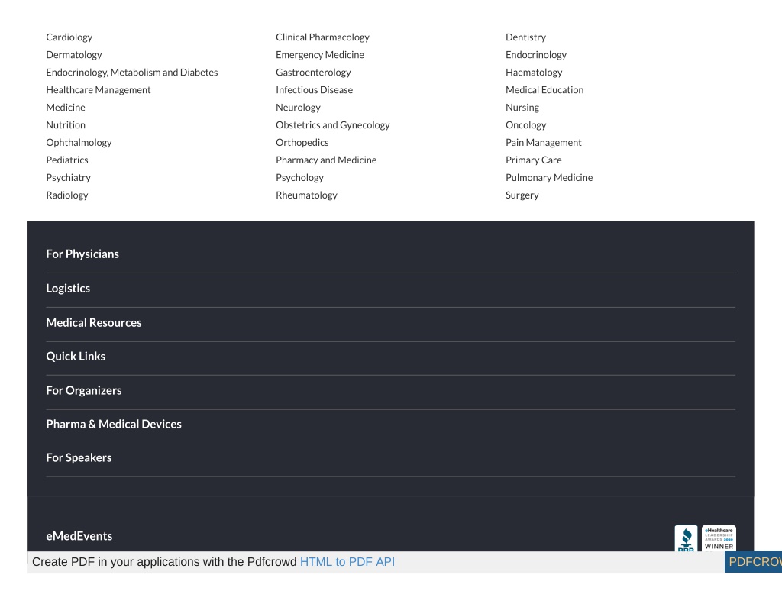Select Pain Management
Screen dimensions: 782x604
(x=544, y=143)
